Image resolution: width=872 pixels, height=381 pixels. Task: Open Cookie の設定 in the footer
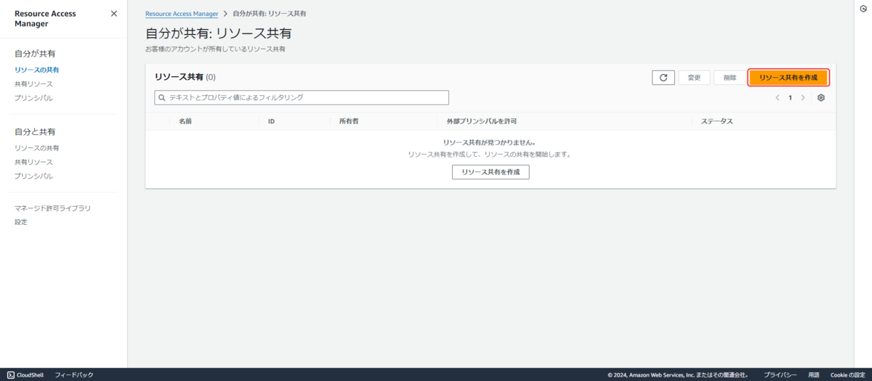848,374
